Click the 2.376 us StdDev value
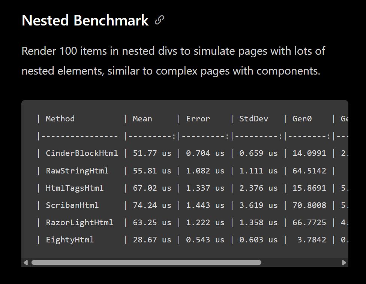366x284 pixels. (x=258, y=188)
